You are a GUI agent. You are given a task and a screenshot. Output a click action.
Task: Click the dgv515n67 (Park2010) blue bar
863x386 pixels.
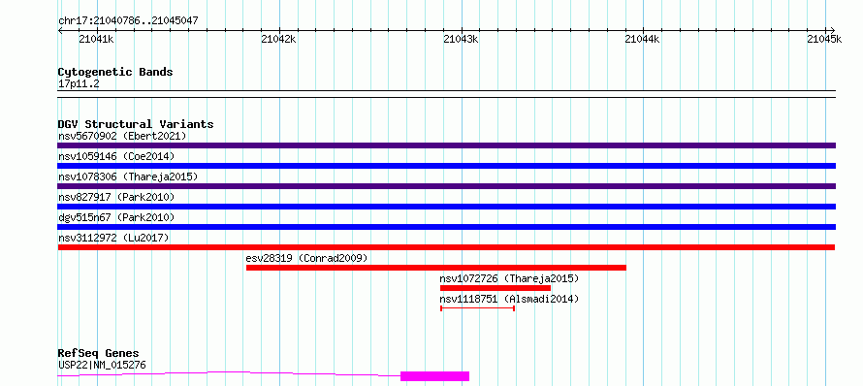(446, 227)
